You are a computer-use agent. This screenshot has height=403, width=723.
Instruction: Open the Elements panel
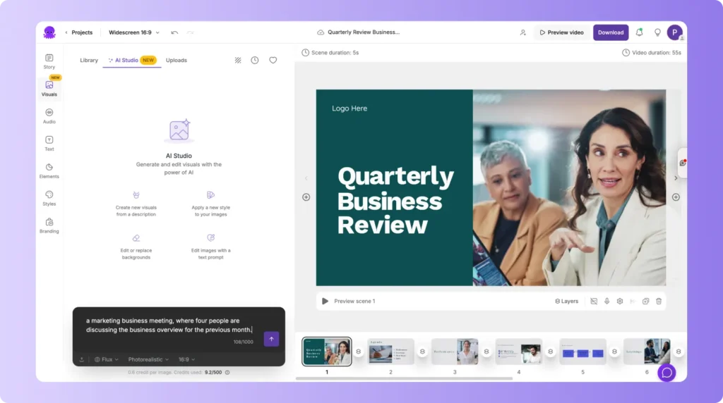pos(49,170)
